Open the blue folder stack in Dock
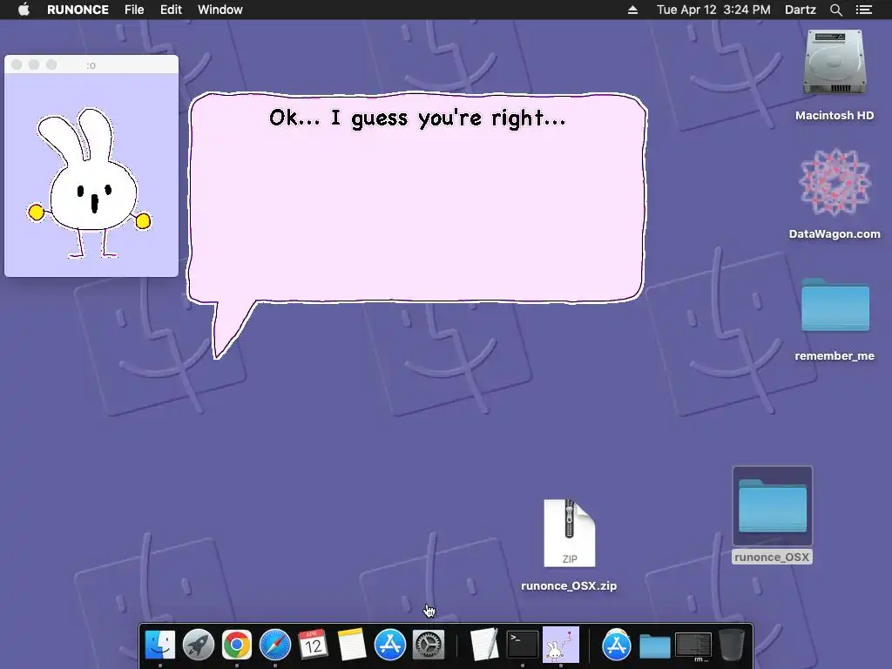892x669 pixels. 655,647
